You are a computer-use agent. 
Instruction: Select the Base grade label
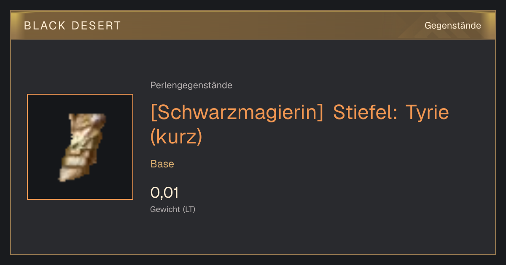(162, 164)
